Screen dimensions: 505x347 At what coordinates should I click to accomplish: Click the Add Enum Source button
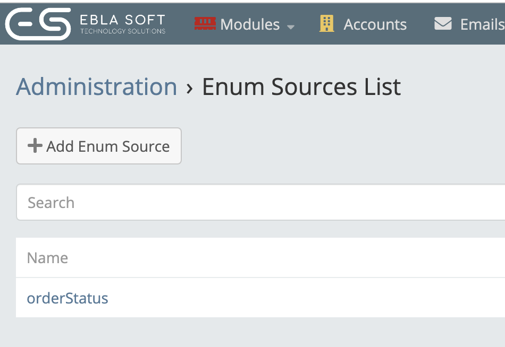pos(99,146)
